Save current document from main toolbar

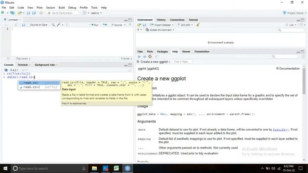pos(28,13)
